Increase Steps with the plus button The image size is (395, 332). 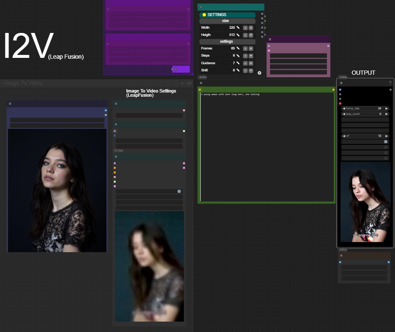(251, 56)
